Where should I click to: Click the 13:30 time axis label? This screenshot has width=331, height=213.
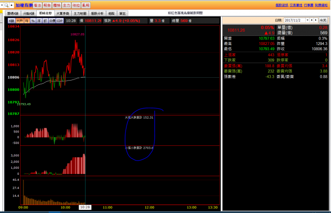[x=212, y=207]
